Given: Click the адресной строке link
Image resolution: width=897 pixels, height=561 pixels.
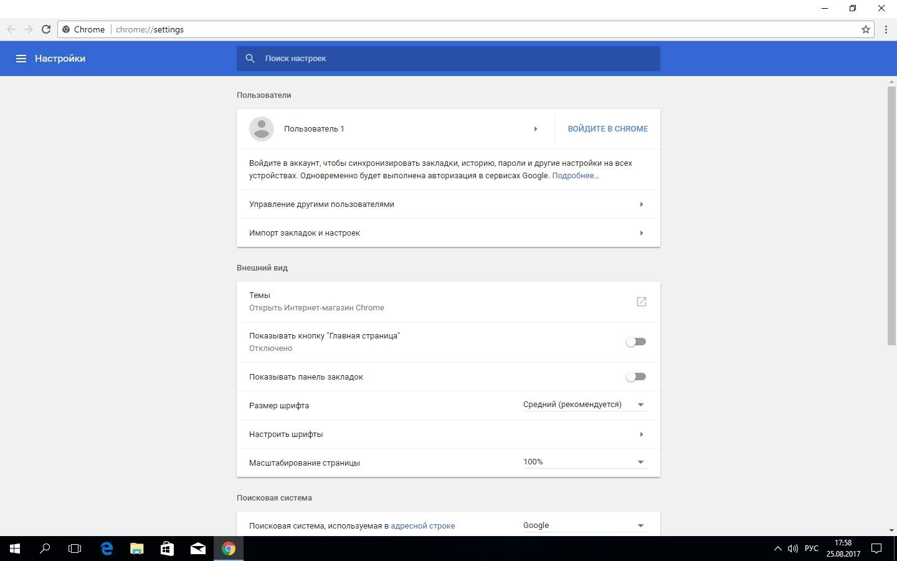Looking at the screenshot, I should click(x=422, y=526).
